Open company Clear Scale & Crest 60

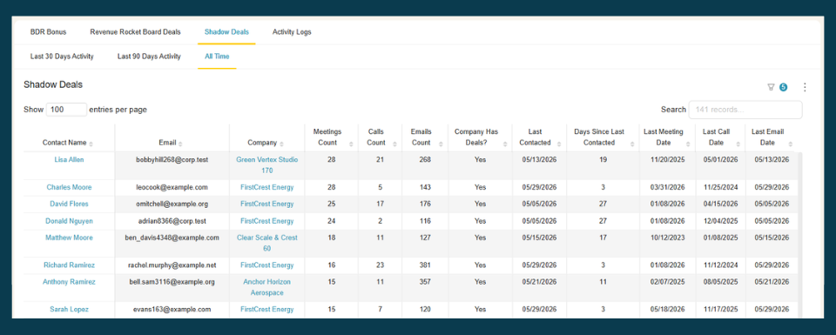click(x=267, y=244)
